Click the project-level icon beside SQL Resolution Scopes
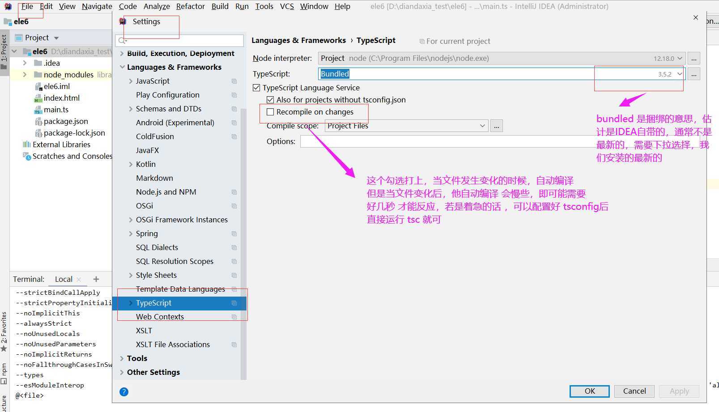The height and width of the screenshot is (412, 719). click(234, 261)
